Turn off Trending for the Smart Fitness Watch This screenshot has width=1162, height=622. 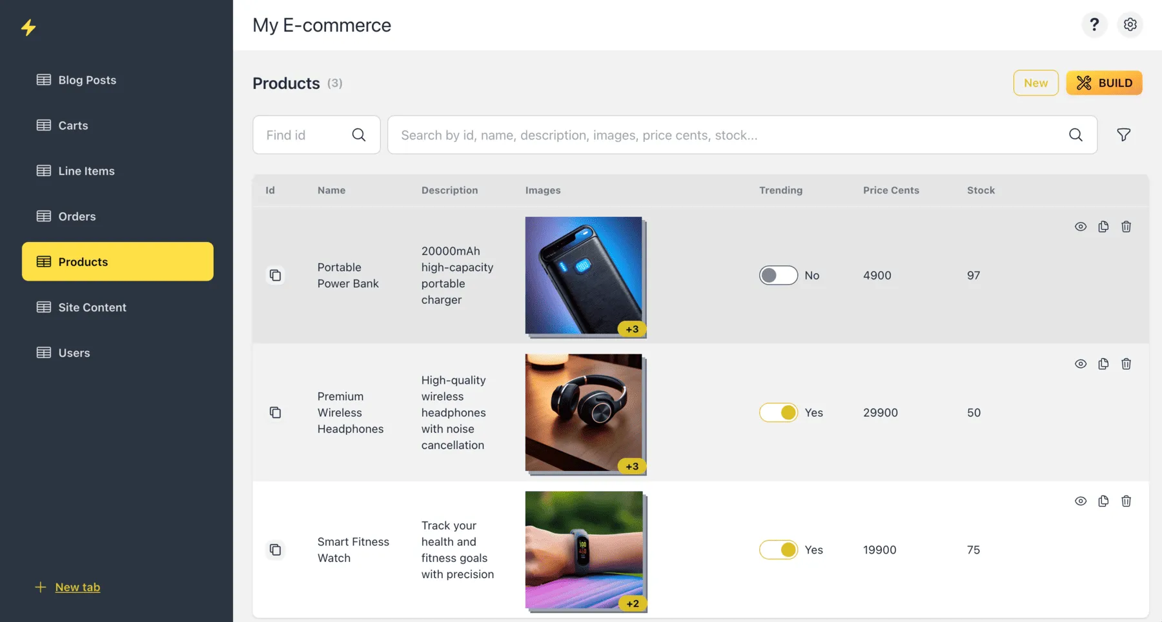[778, 550]
